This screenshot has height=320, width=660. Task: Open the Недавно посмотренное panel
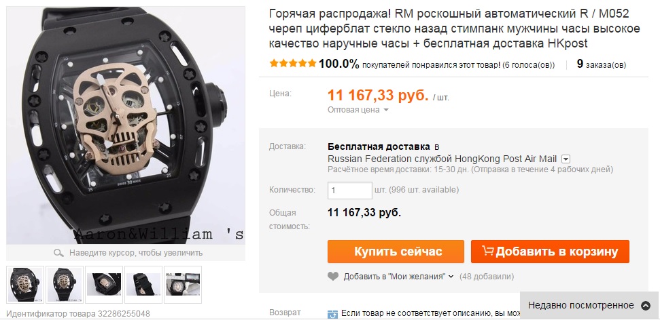tap(590, 306)
